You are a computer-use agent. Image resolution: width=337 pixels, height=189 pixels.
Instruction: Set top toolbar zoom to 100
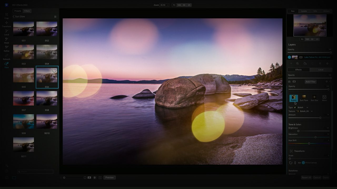coord(179,5)
